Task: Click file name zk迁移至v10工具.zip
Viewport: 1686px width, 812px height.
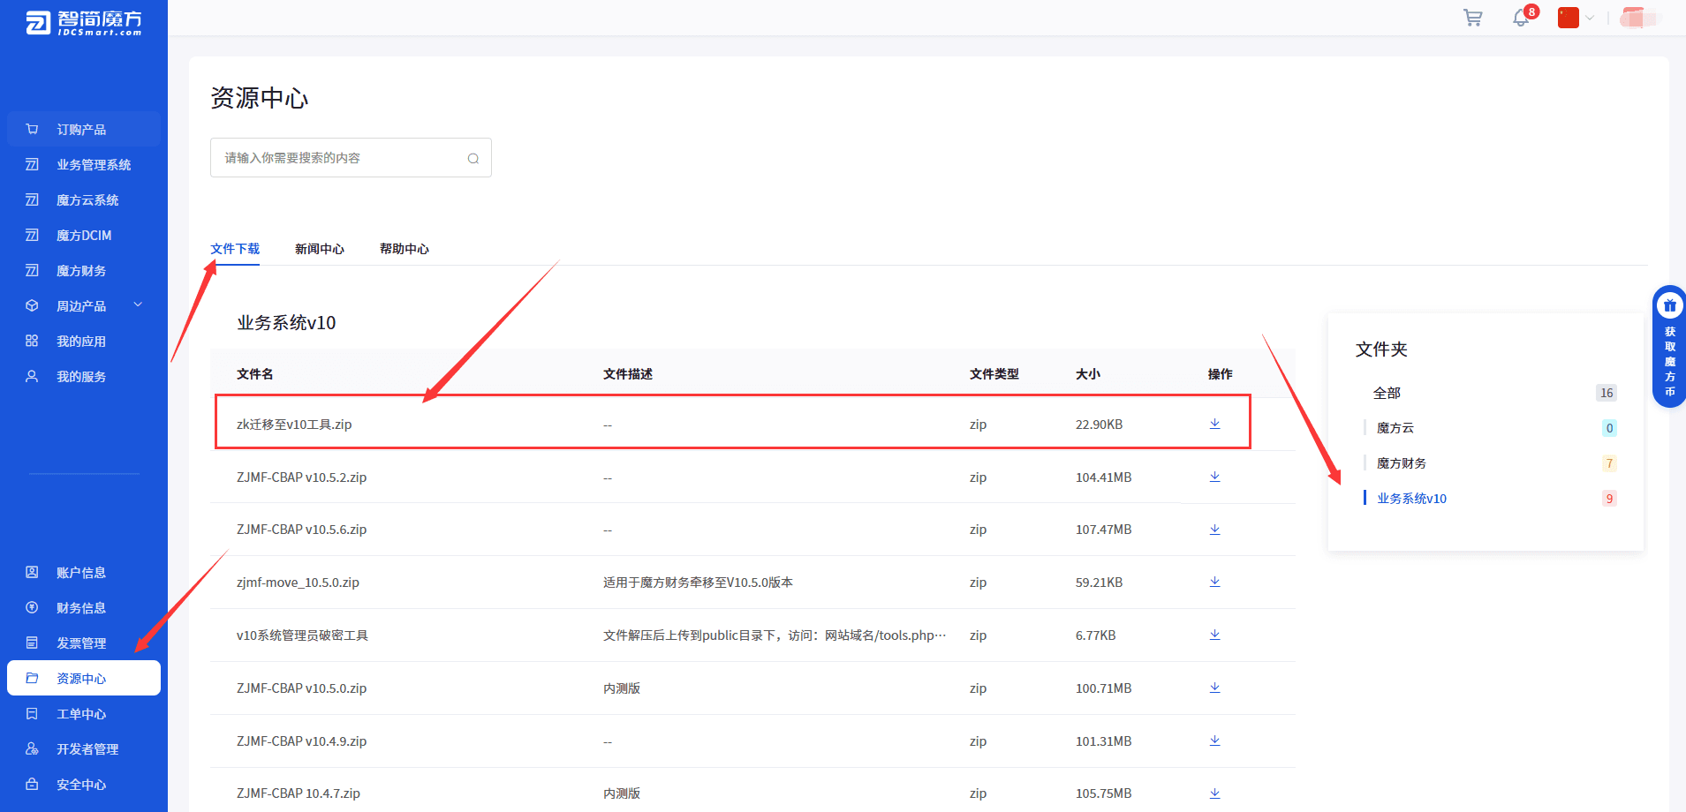Action: tap(294, 425)
